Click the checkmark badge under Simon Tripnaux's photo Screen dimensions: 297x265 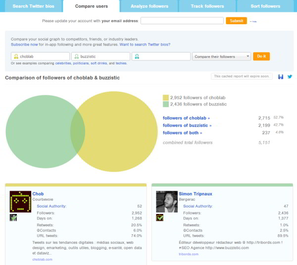[160, 217]
